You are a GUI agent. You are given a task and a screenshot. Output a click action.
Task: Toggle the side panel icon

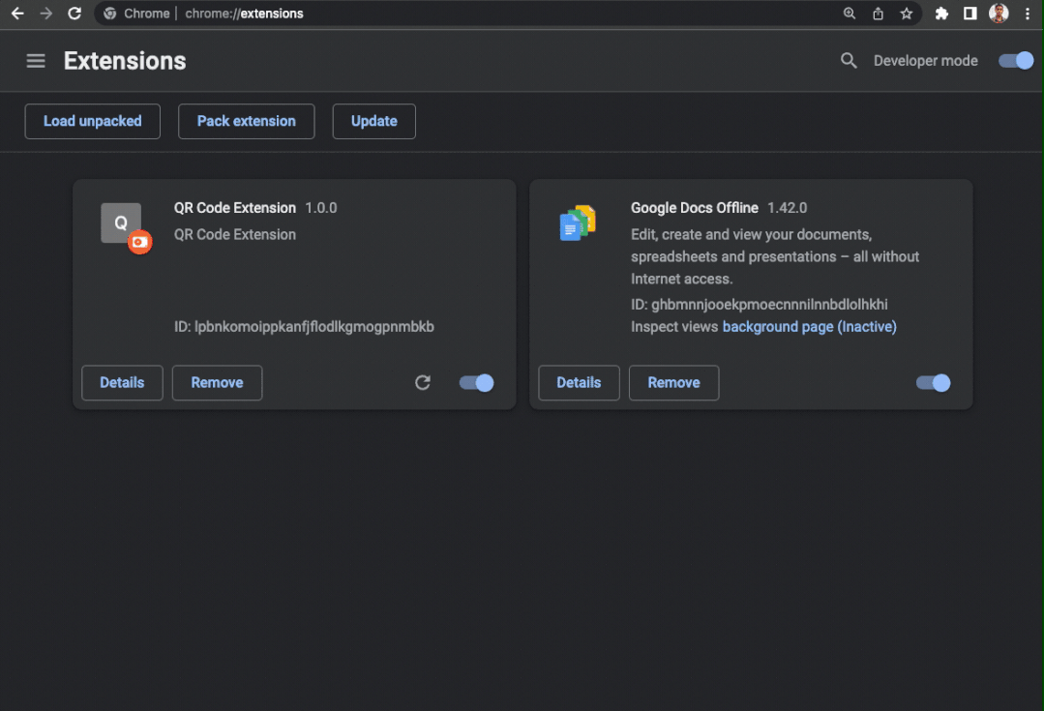pyautogui.click(x=970, y=14)
